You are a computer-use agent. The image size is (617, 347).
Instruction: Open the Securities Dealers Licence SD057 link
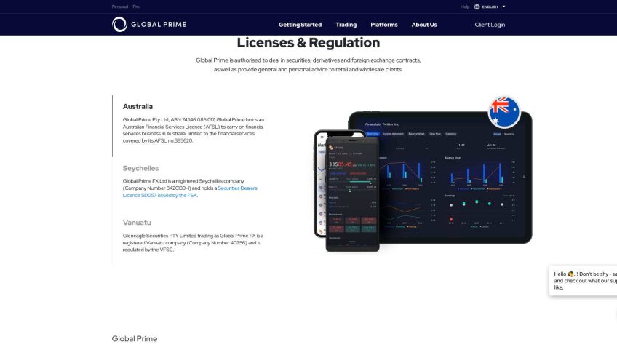point(190,191)
